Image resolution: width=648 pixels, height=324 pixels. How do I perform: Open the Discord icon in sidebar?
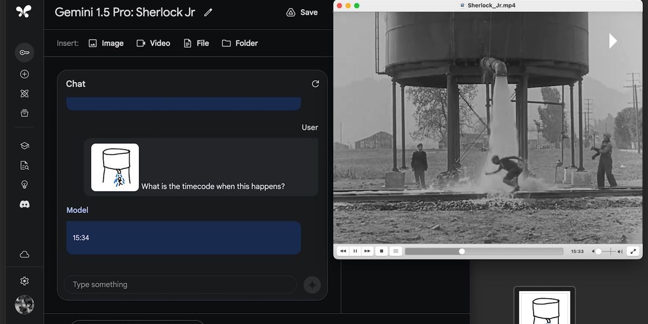[x=24, y=204]
